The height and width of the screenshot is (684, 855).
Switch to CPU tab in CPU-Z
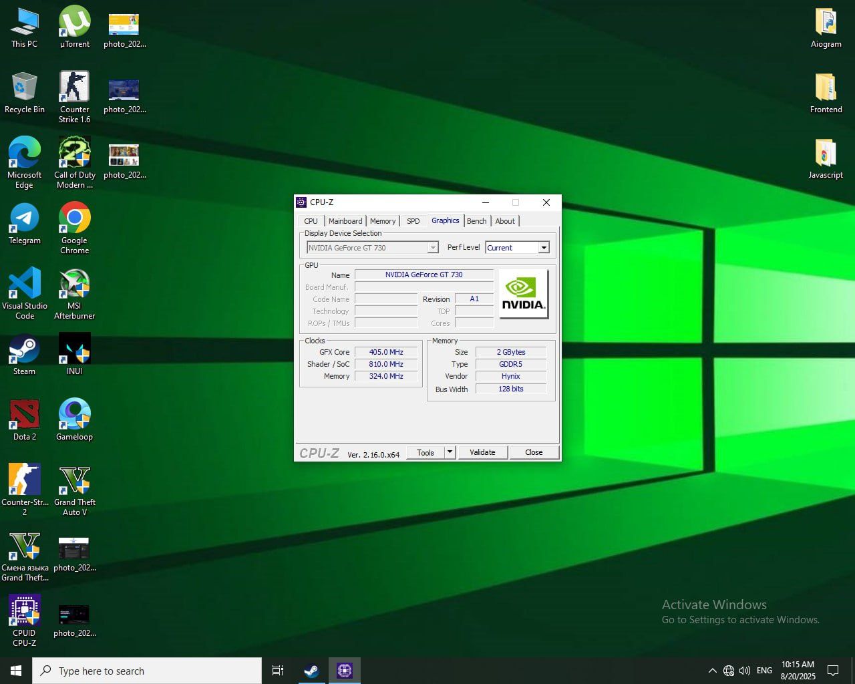[311, 221]
